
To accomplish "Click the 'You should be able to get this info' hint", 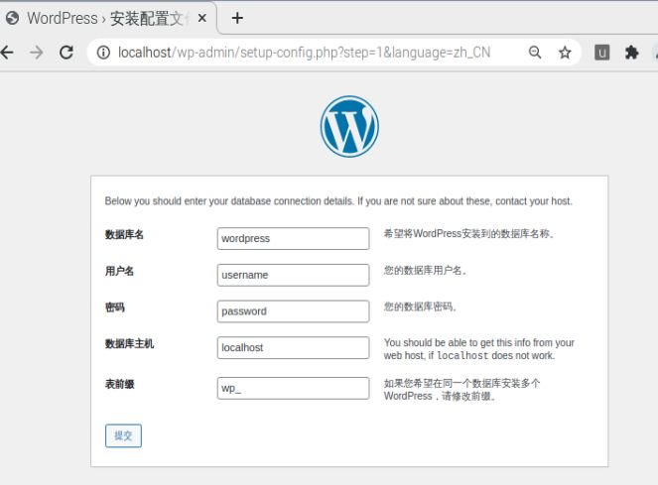I will [478, 349].
